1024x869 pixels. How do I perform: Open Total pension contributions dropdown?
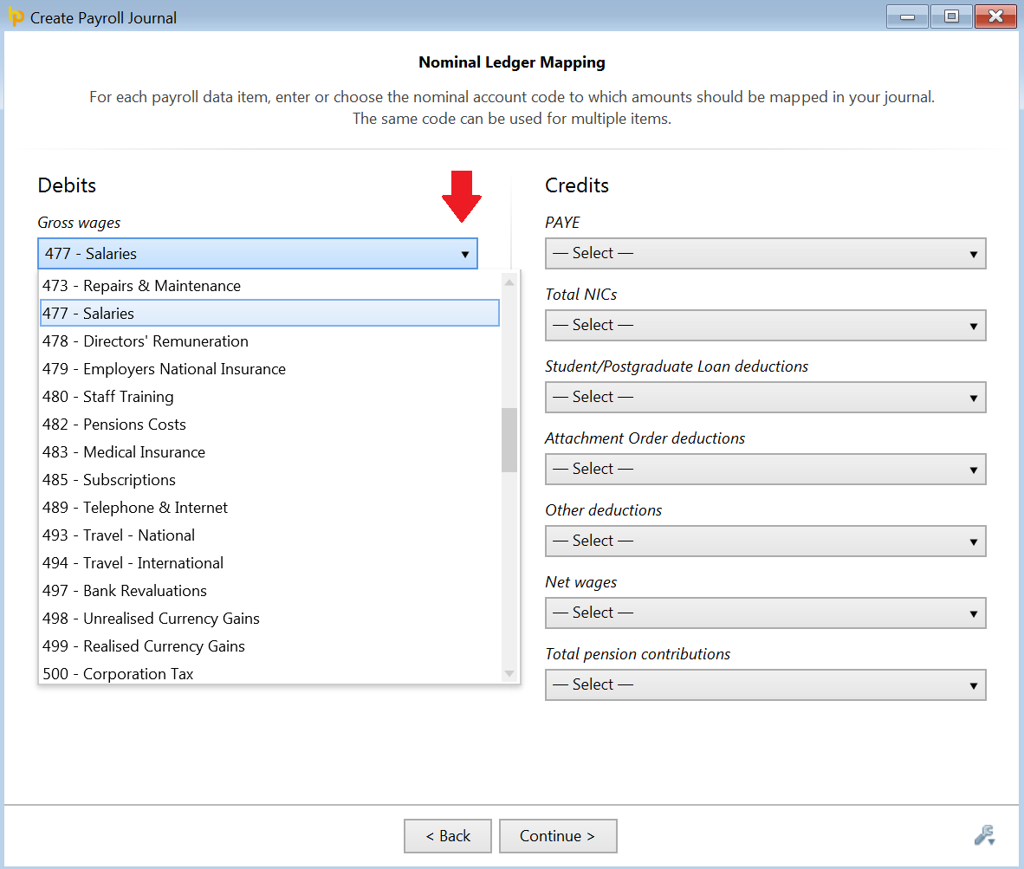pyautogui.click(x=765, y=684)
